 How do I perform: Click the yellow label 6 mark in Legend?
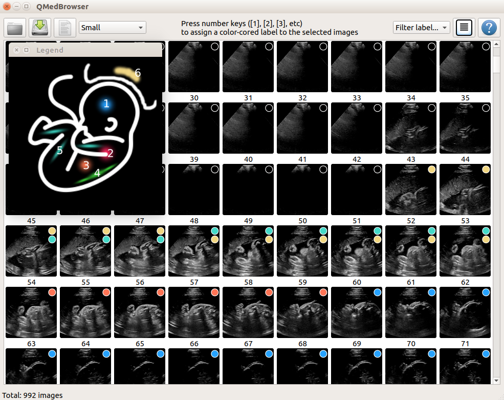coord(127,74)
